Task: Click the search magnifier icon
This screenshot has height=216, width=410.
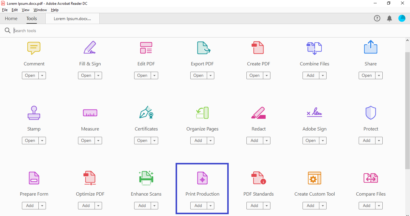Action: click(x=8, y=31)
